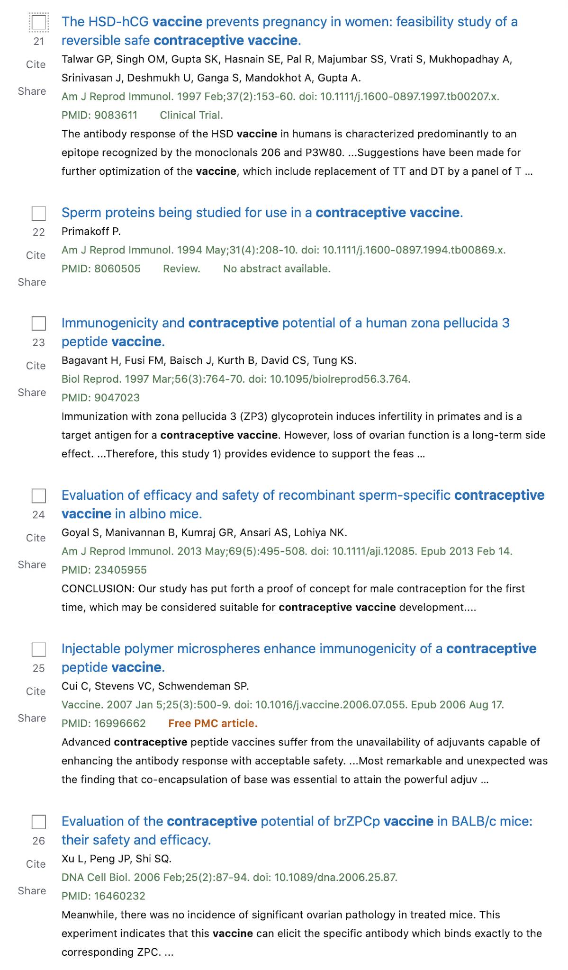Open the recombinant sperm-specific vaccine albino mice article
568x970 pixels.
click(x=303, y=504)
